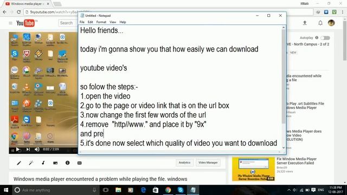Click the Autoplay info icon
347x195 pixels.
[317, 37]
